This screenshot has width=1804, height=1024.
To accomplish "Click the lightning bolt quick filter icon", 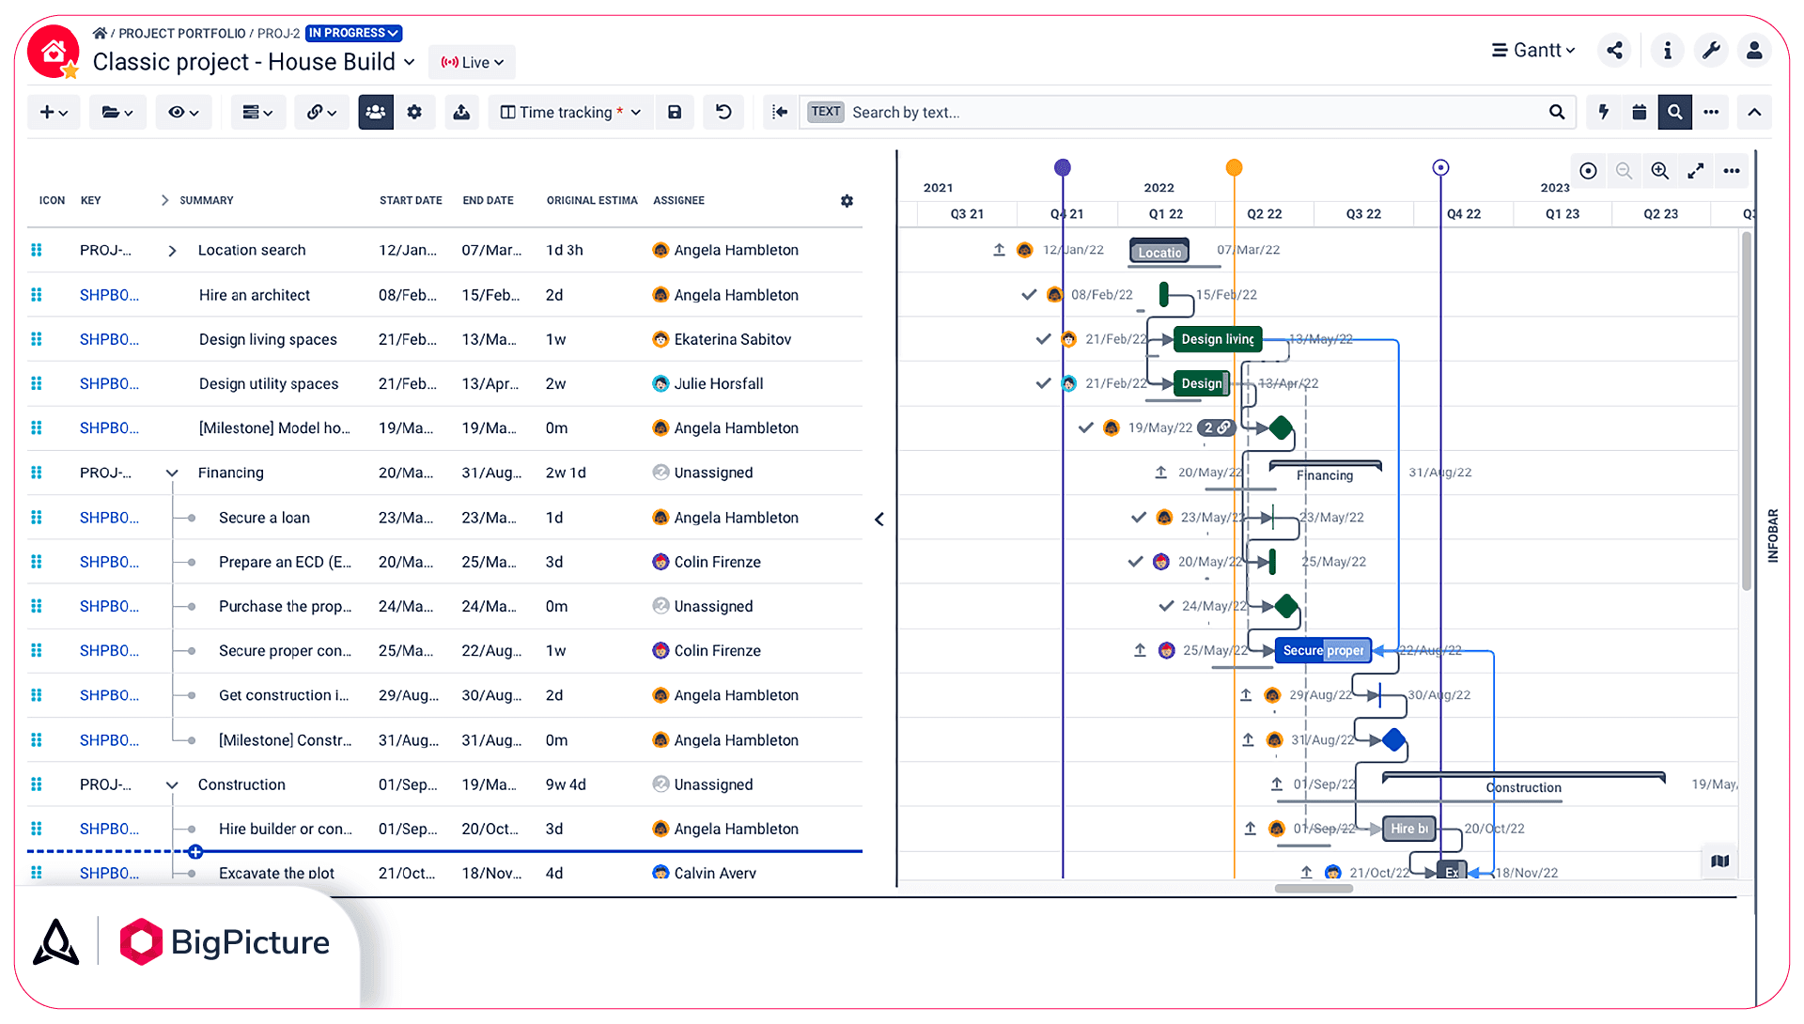I will [1604, 112].
